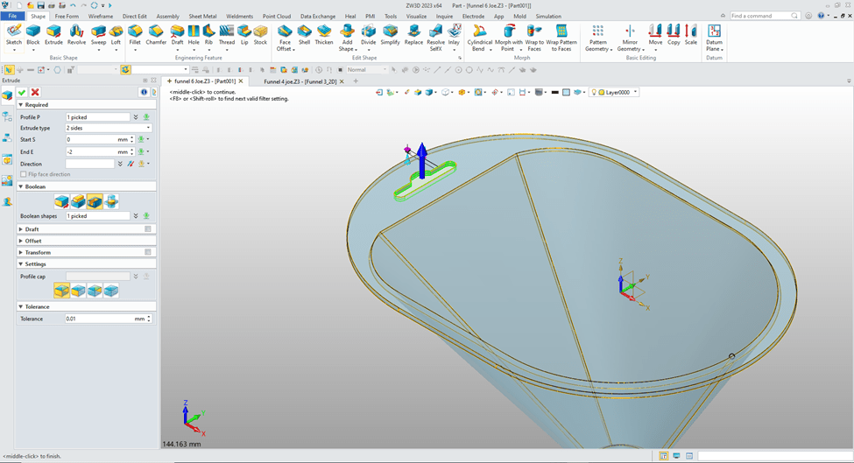
Task: Switch to the Sheet Metal ribbon tab
Action: pyautogui.click(x=202, y=16)
